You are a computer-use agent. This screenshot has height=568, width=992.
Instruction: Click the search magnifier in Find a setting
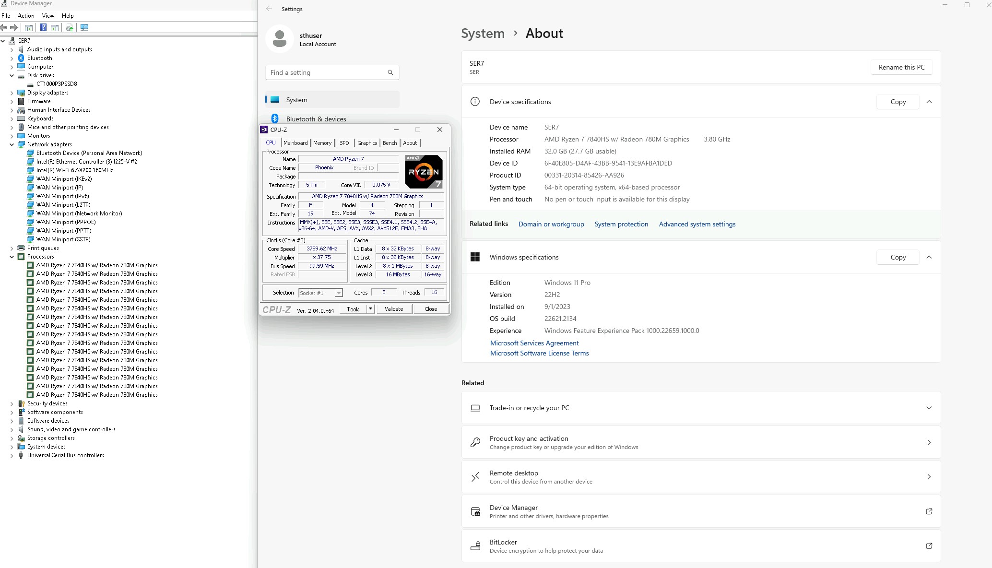(390, 72)
